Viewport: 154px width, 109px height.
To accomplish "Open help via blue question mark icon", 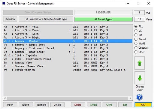I will (139, 97).
